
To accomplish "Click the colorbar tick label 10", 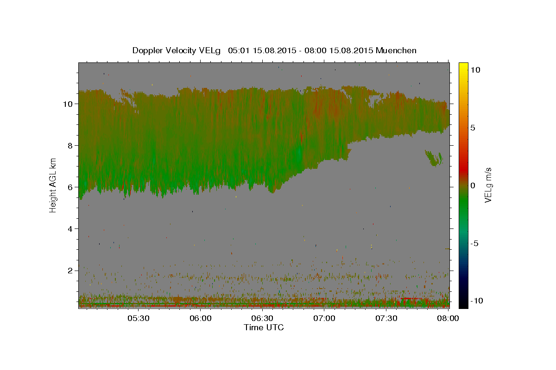I will [x=475, y=69].
